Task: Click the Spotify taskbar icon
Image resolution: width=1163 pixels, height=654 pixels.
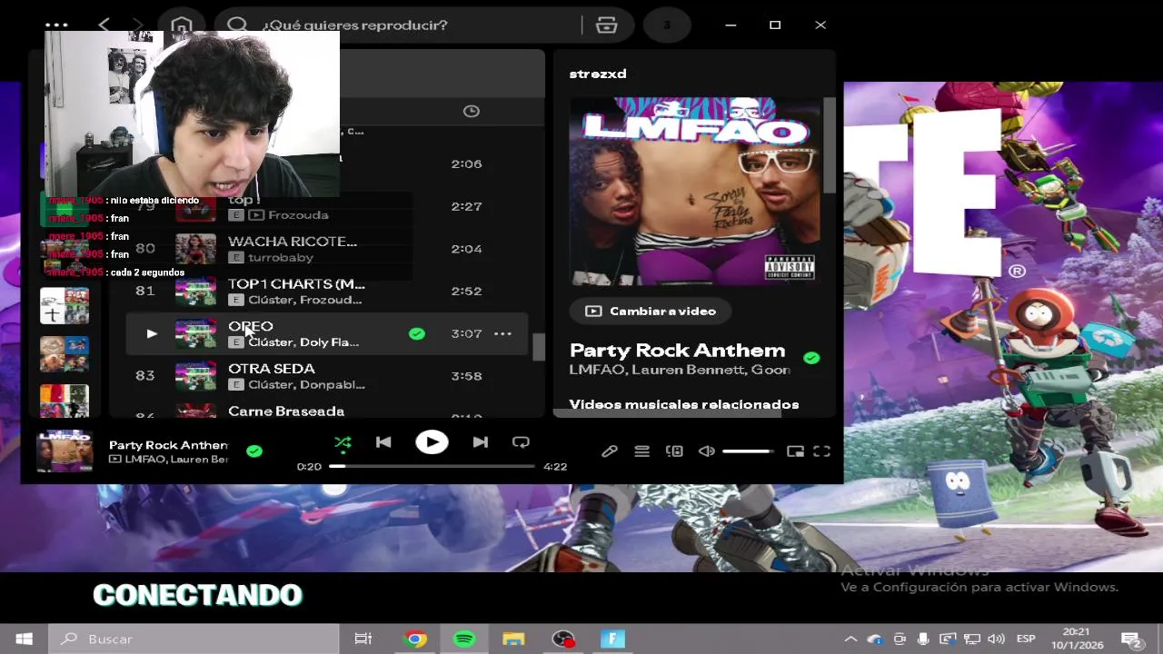Action: 464,639
